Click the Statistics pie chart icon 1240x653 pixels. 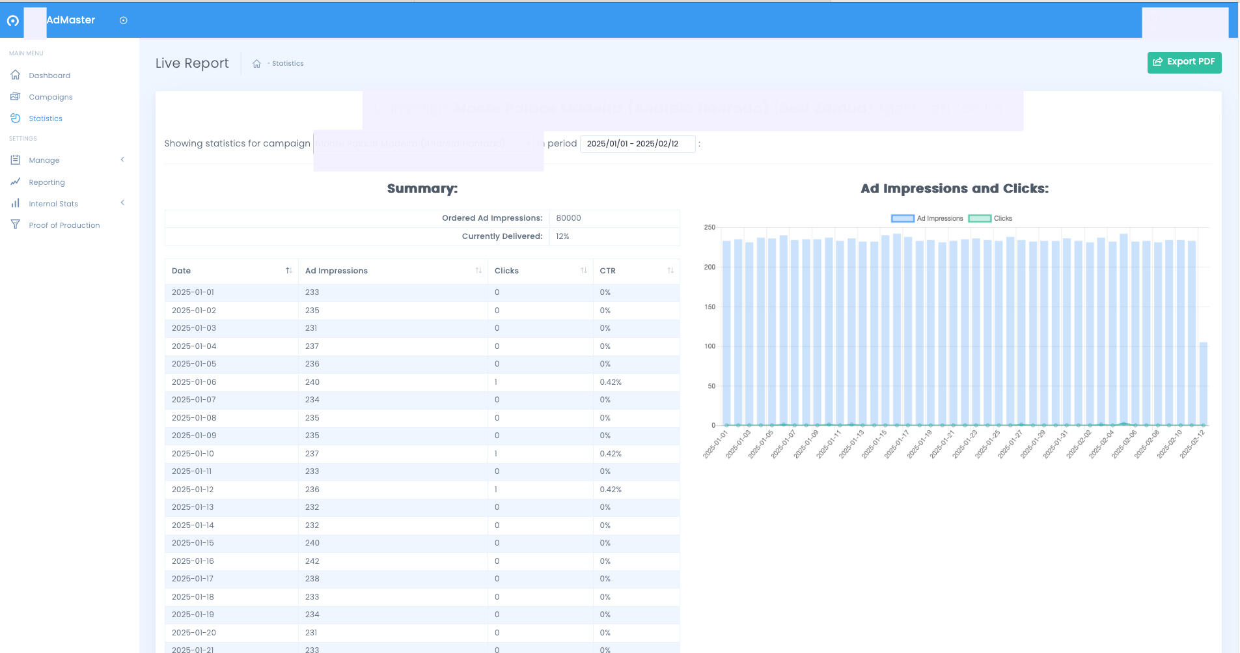click(16, 118)
